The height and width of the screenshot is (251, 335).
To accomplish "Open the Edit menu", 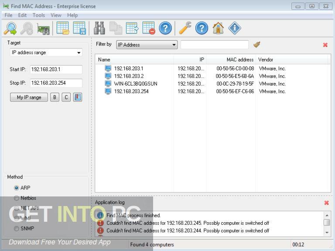I will [x=22, y=15].
